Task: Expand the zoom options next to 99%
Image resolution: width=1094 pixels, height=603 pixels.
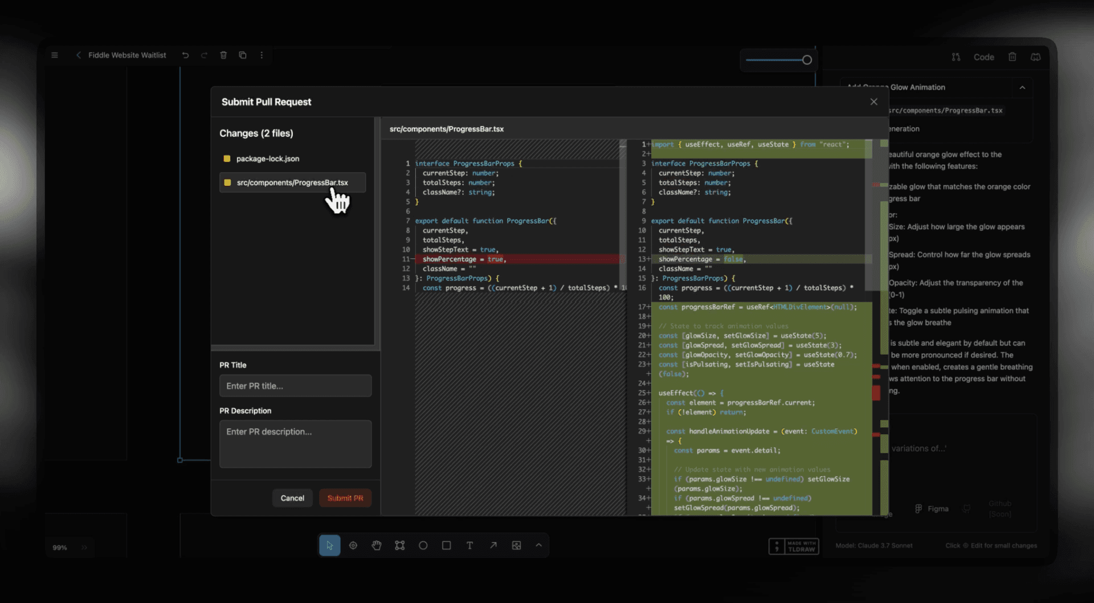Action: point(84,547)
